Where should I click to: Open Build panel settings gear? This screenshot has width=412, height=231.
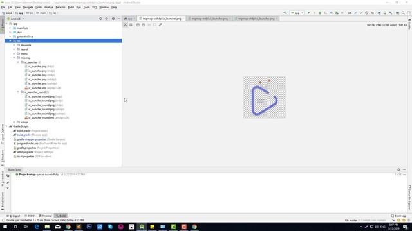(398, 169)
